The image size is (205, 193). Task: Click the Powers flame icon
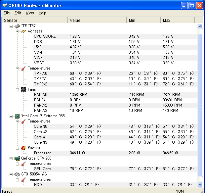point(23,148)
